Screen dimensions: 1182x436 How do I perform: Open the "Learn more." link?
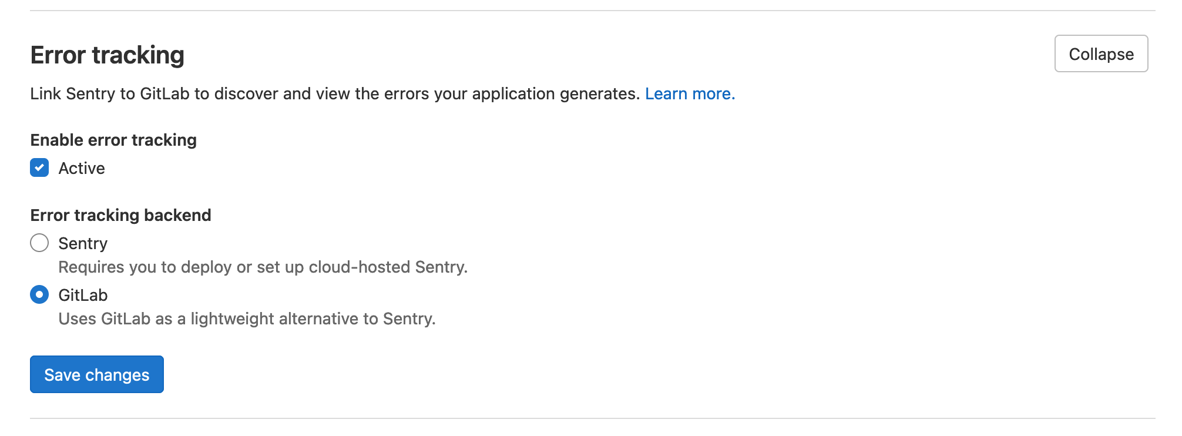[690, 94]
